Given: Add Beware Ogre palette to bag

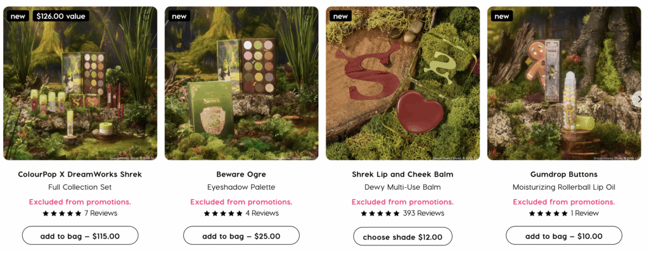Looking at the screenshot, I should coord(241,236).
